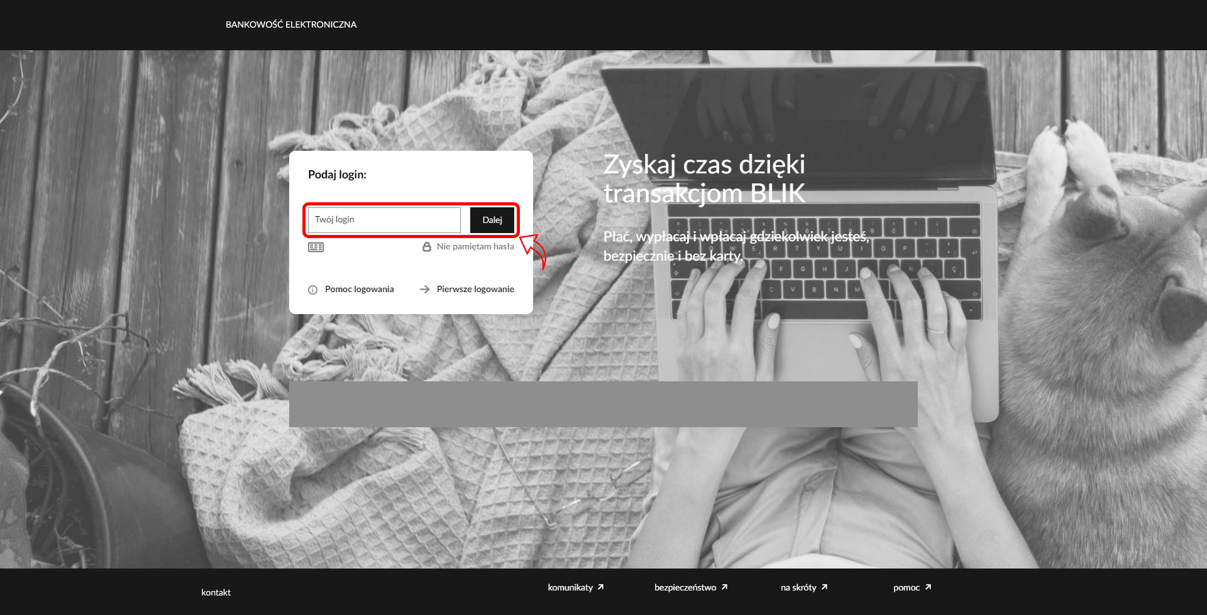Open the pomoc footer link
1207x615 pixels.
906,587
